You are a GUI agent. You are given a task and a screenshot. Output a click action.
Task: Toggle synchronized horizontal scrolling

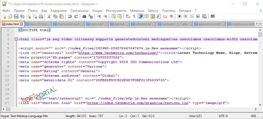coord(120,16)
